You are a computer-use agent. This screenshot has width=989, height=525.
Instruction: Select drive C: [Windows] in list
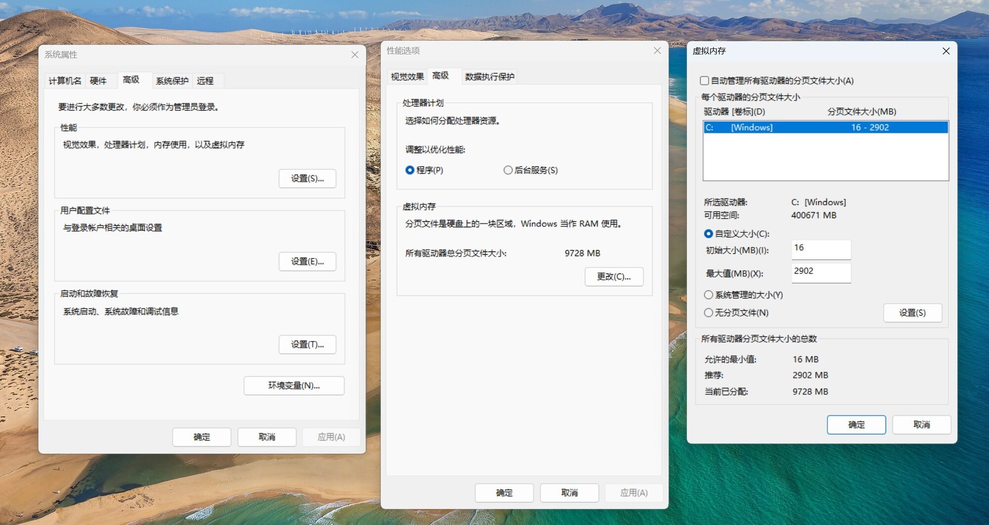[825, 128]
